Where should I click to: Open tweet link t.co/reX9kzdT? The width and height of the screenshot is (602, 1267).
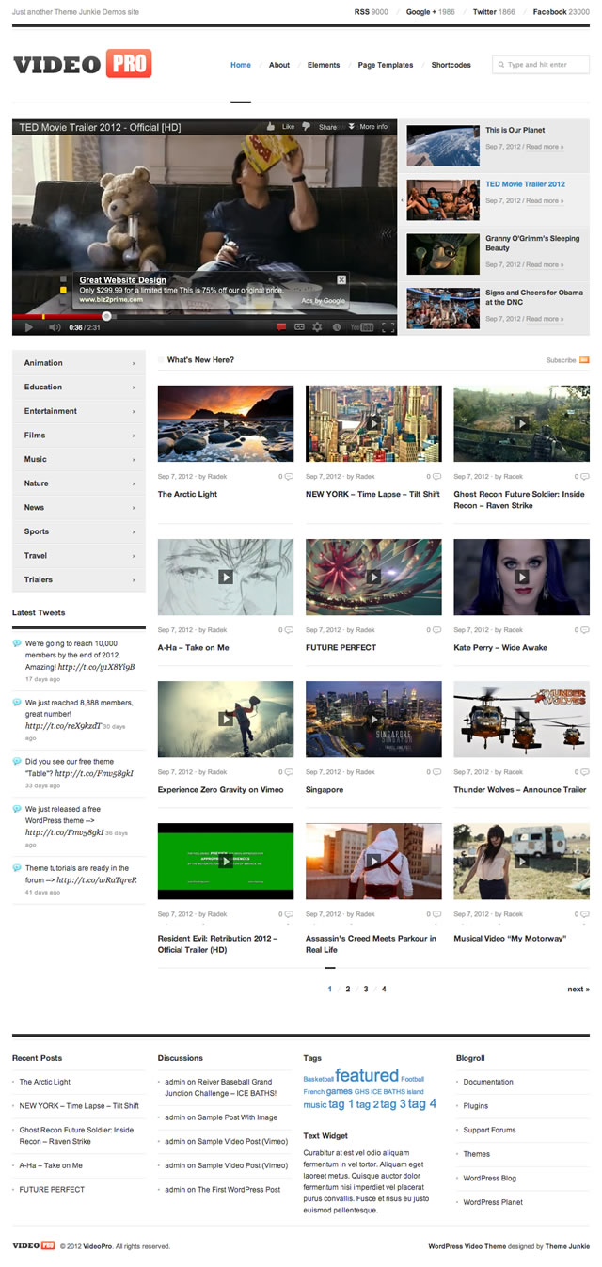pos(63,725)
